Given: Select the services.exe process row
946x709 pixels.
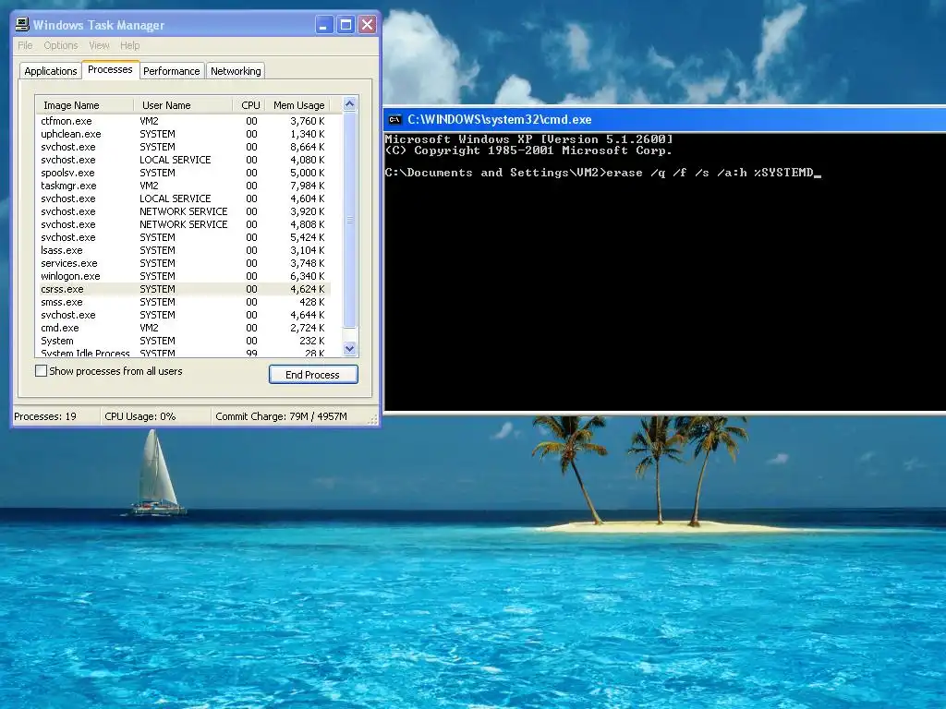Looking at the screenshot, I should pyautogui.click(x=183, y=263).
